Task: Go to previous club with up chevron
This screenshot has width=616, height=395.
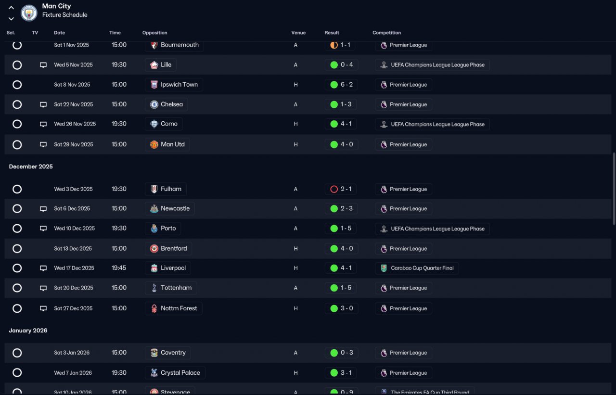Action: [x=11, y=8]
